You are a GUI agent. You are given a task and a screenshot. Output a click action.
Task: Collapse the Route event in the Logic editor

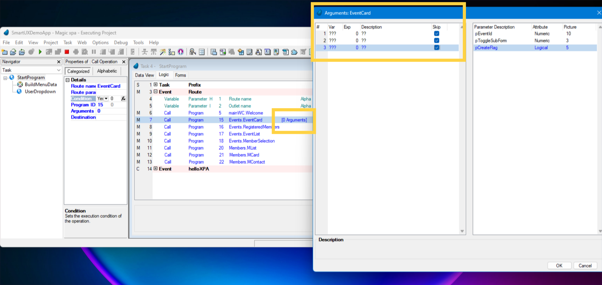coord(156,92)
